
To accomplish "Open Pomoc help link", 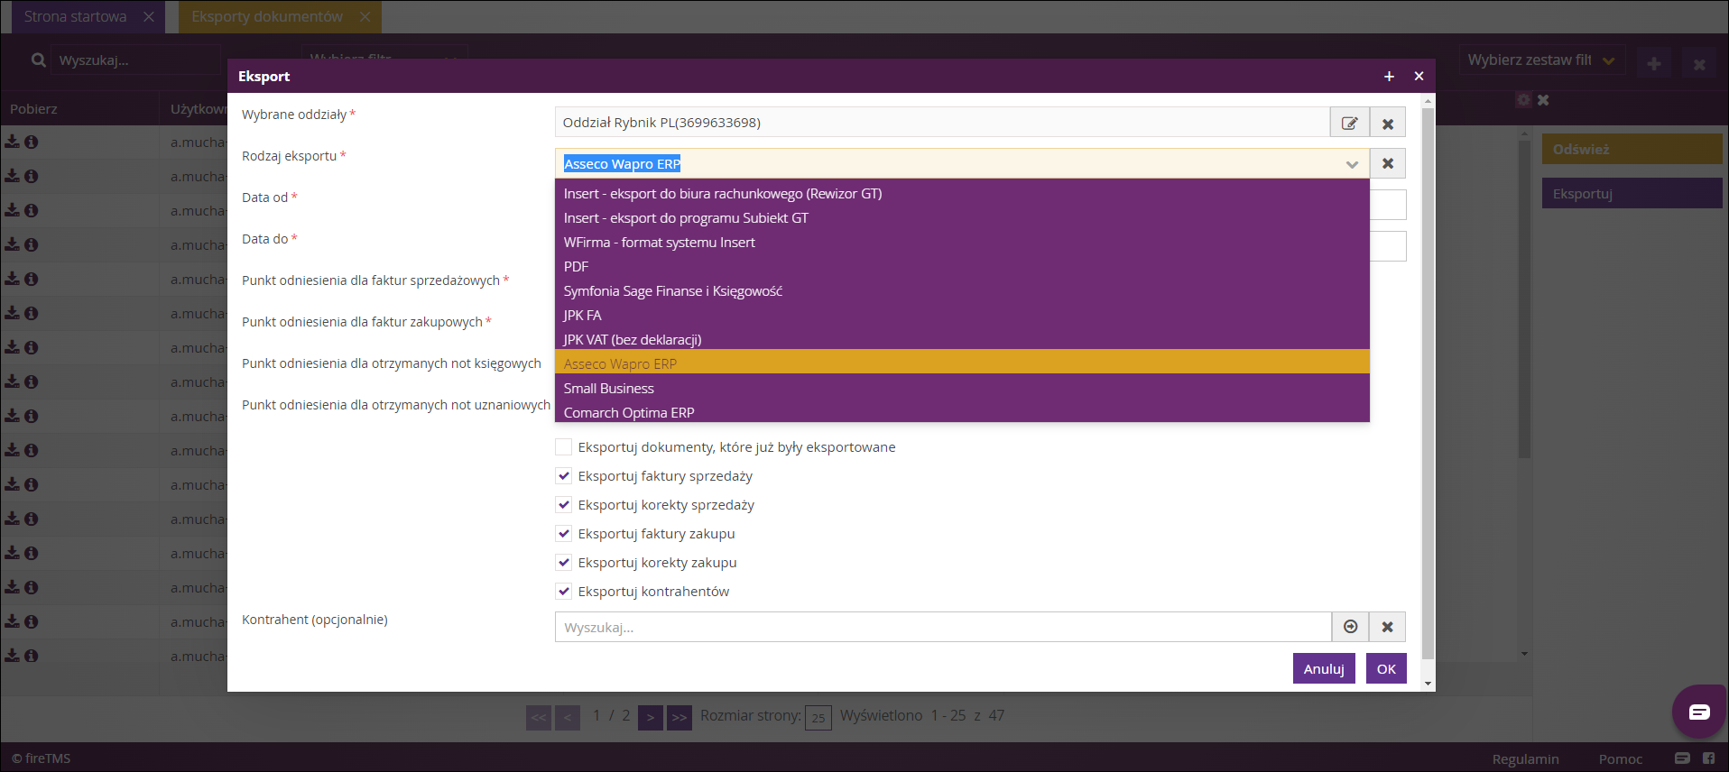I will pos(1621,758).
